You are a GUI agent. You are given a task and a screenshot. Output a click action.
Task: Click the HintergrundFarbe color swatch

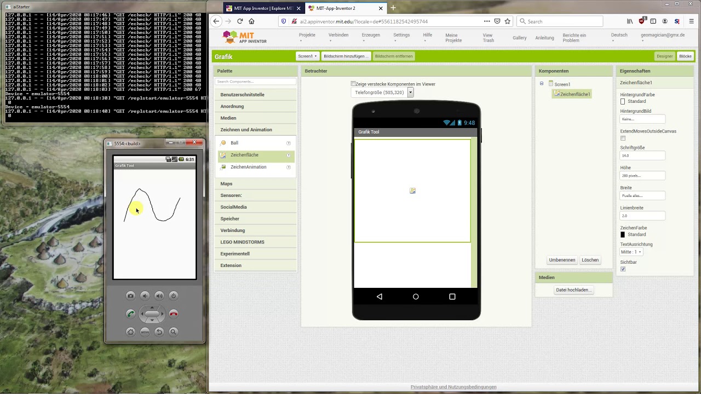(623, 102)
